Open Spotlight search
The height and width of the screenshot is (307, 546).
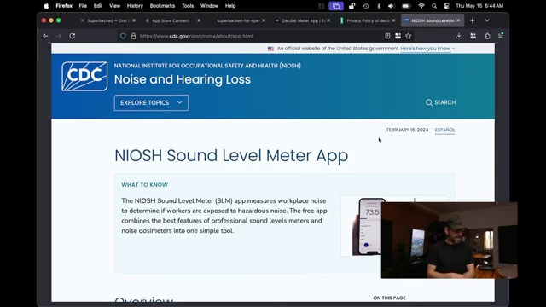(434, 6)
